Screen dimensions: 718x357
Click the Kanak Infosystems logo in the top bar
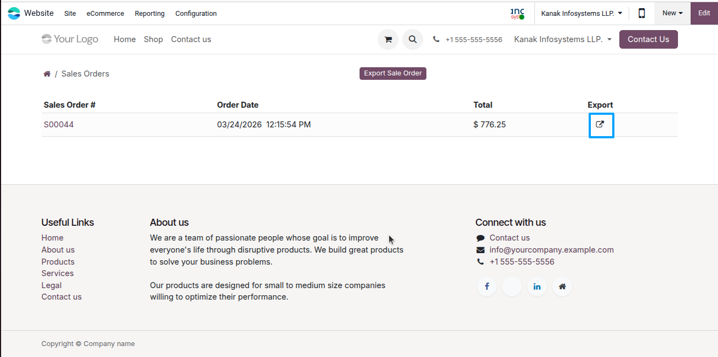coord(517,13)
